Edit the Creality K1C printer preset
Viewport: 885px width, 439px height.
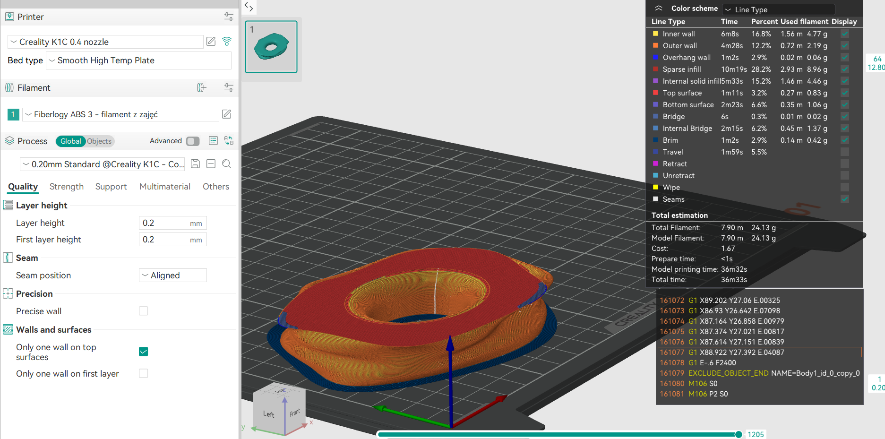(211, 42)
